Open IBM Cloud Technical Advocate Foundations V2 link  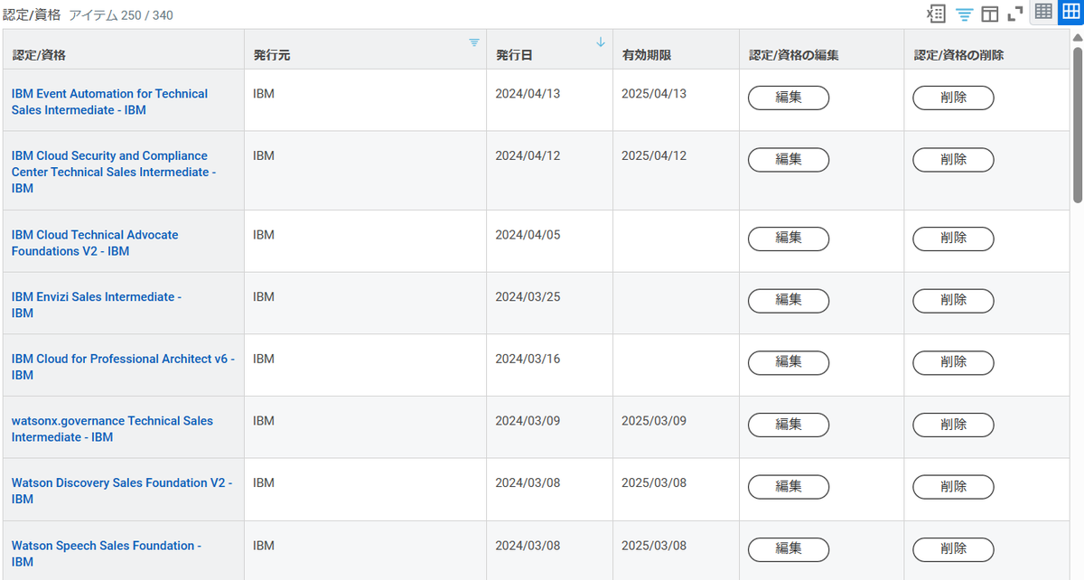[95, 243]
